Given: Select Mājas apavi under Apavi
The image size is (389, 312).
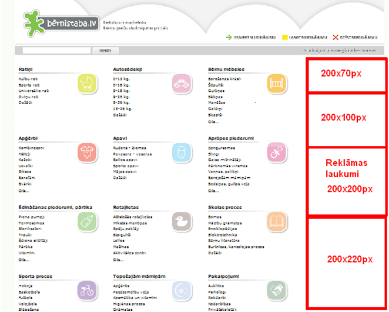Looking at the screenshot, I should (x=125, y=171).
